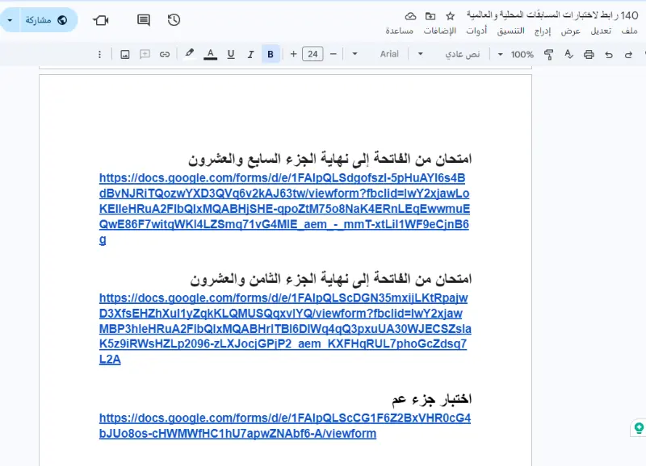Insert a link toolbar icon

pyautogui.click(x=165, y=54)
